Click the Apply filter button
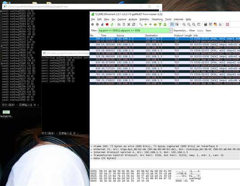Screen dimensions: 240x186 [200, 30]
